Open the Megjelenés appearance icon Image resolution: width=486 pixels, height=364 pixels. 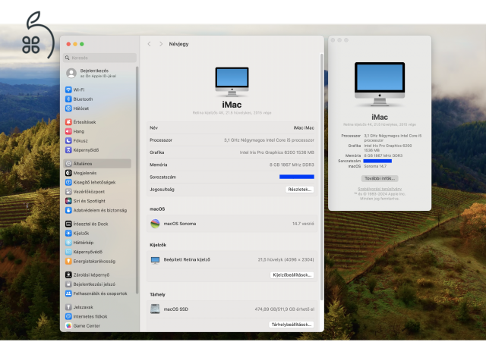point(68,173)
